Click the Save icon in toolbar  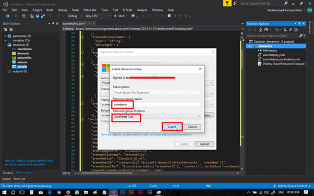[x=38, y=16]
